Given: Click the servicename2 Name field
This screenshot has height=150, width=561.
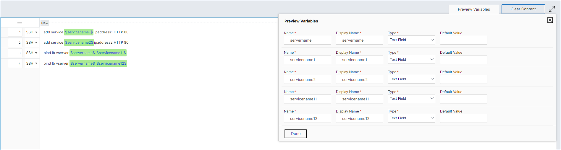Looking at the screenshot, I should click(x=308, y=79).
